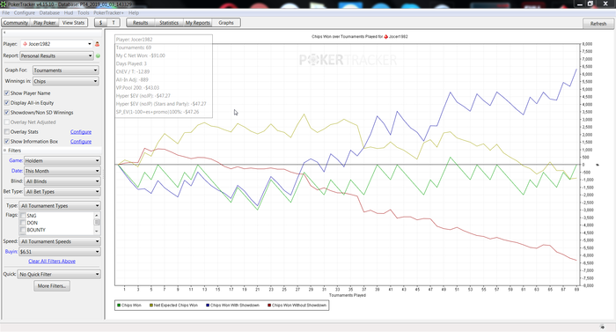Click the blue Buyin filter label
The image size is (616, 332).
coord(11,252)
